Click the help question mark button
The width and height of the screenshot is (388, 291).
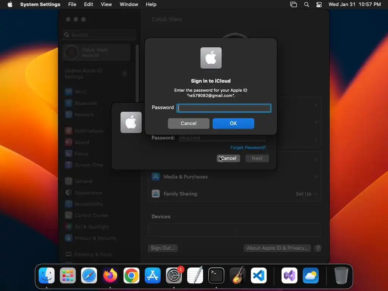pyautogui.click(x=318, y=248)
